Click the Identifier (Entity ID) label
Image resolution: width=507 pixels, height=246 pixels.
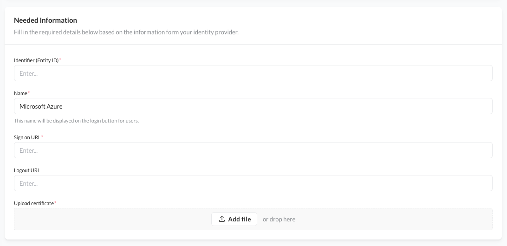point(36,60)
